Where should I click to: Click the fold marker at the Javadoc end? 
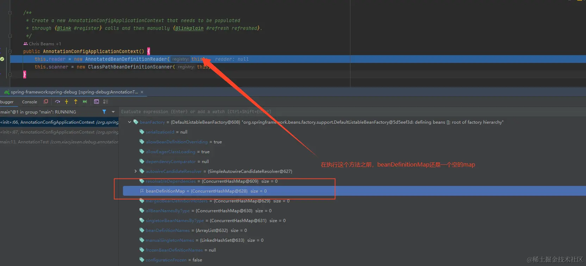10,36
